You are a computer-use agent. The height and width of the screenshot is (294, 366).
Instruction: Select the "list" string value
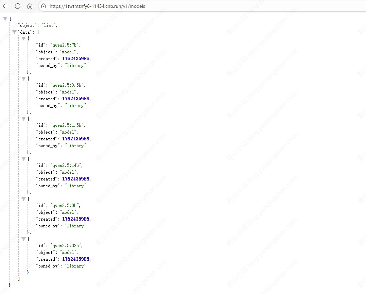(x=49, y=25)
